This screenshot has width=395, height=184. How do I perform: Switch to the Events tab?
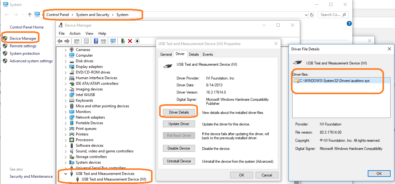click(x=208, y=54)
